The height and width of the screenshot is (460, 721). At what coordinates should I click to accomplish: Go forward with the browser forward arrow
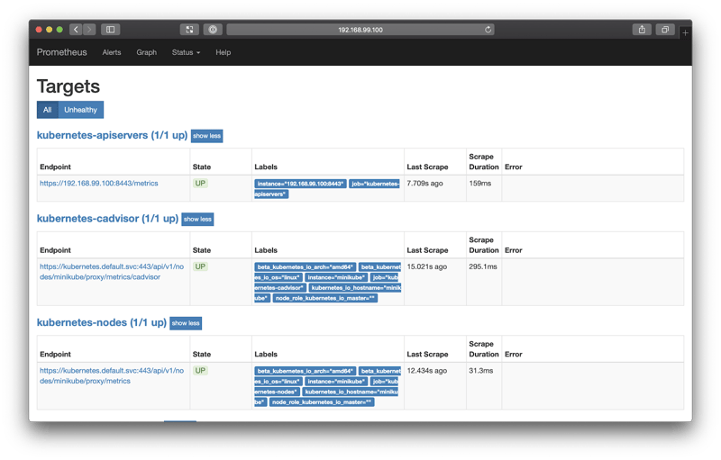89,30
